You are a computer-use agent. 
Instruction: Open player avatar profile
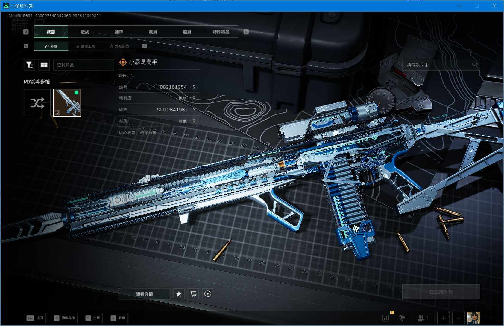473,318
